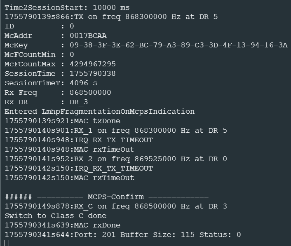Click the Rx DR value DR_3
The width and height of the screenshot is (291, 246).
pos(79,102)
